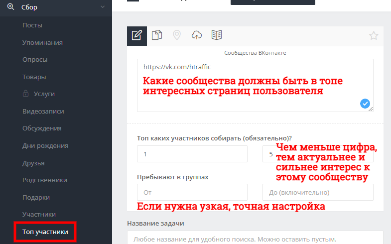
Task: Click the dark button at top of form
Action: (273, 2)
